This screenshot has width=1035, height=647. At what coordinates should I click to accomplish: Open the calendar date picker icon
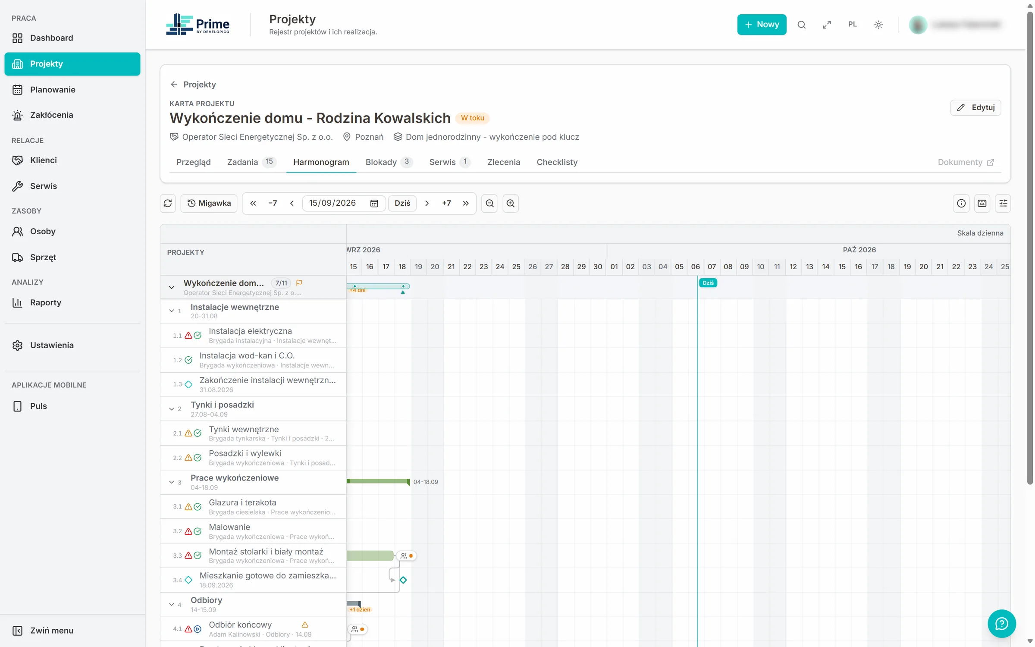pyautogui.click(x=374, y=203)
